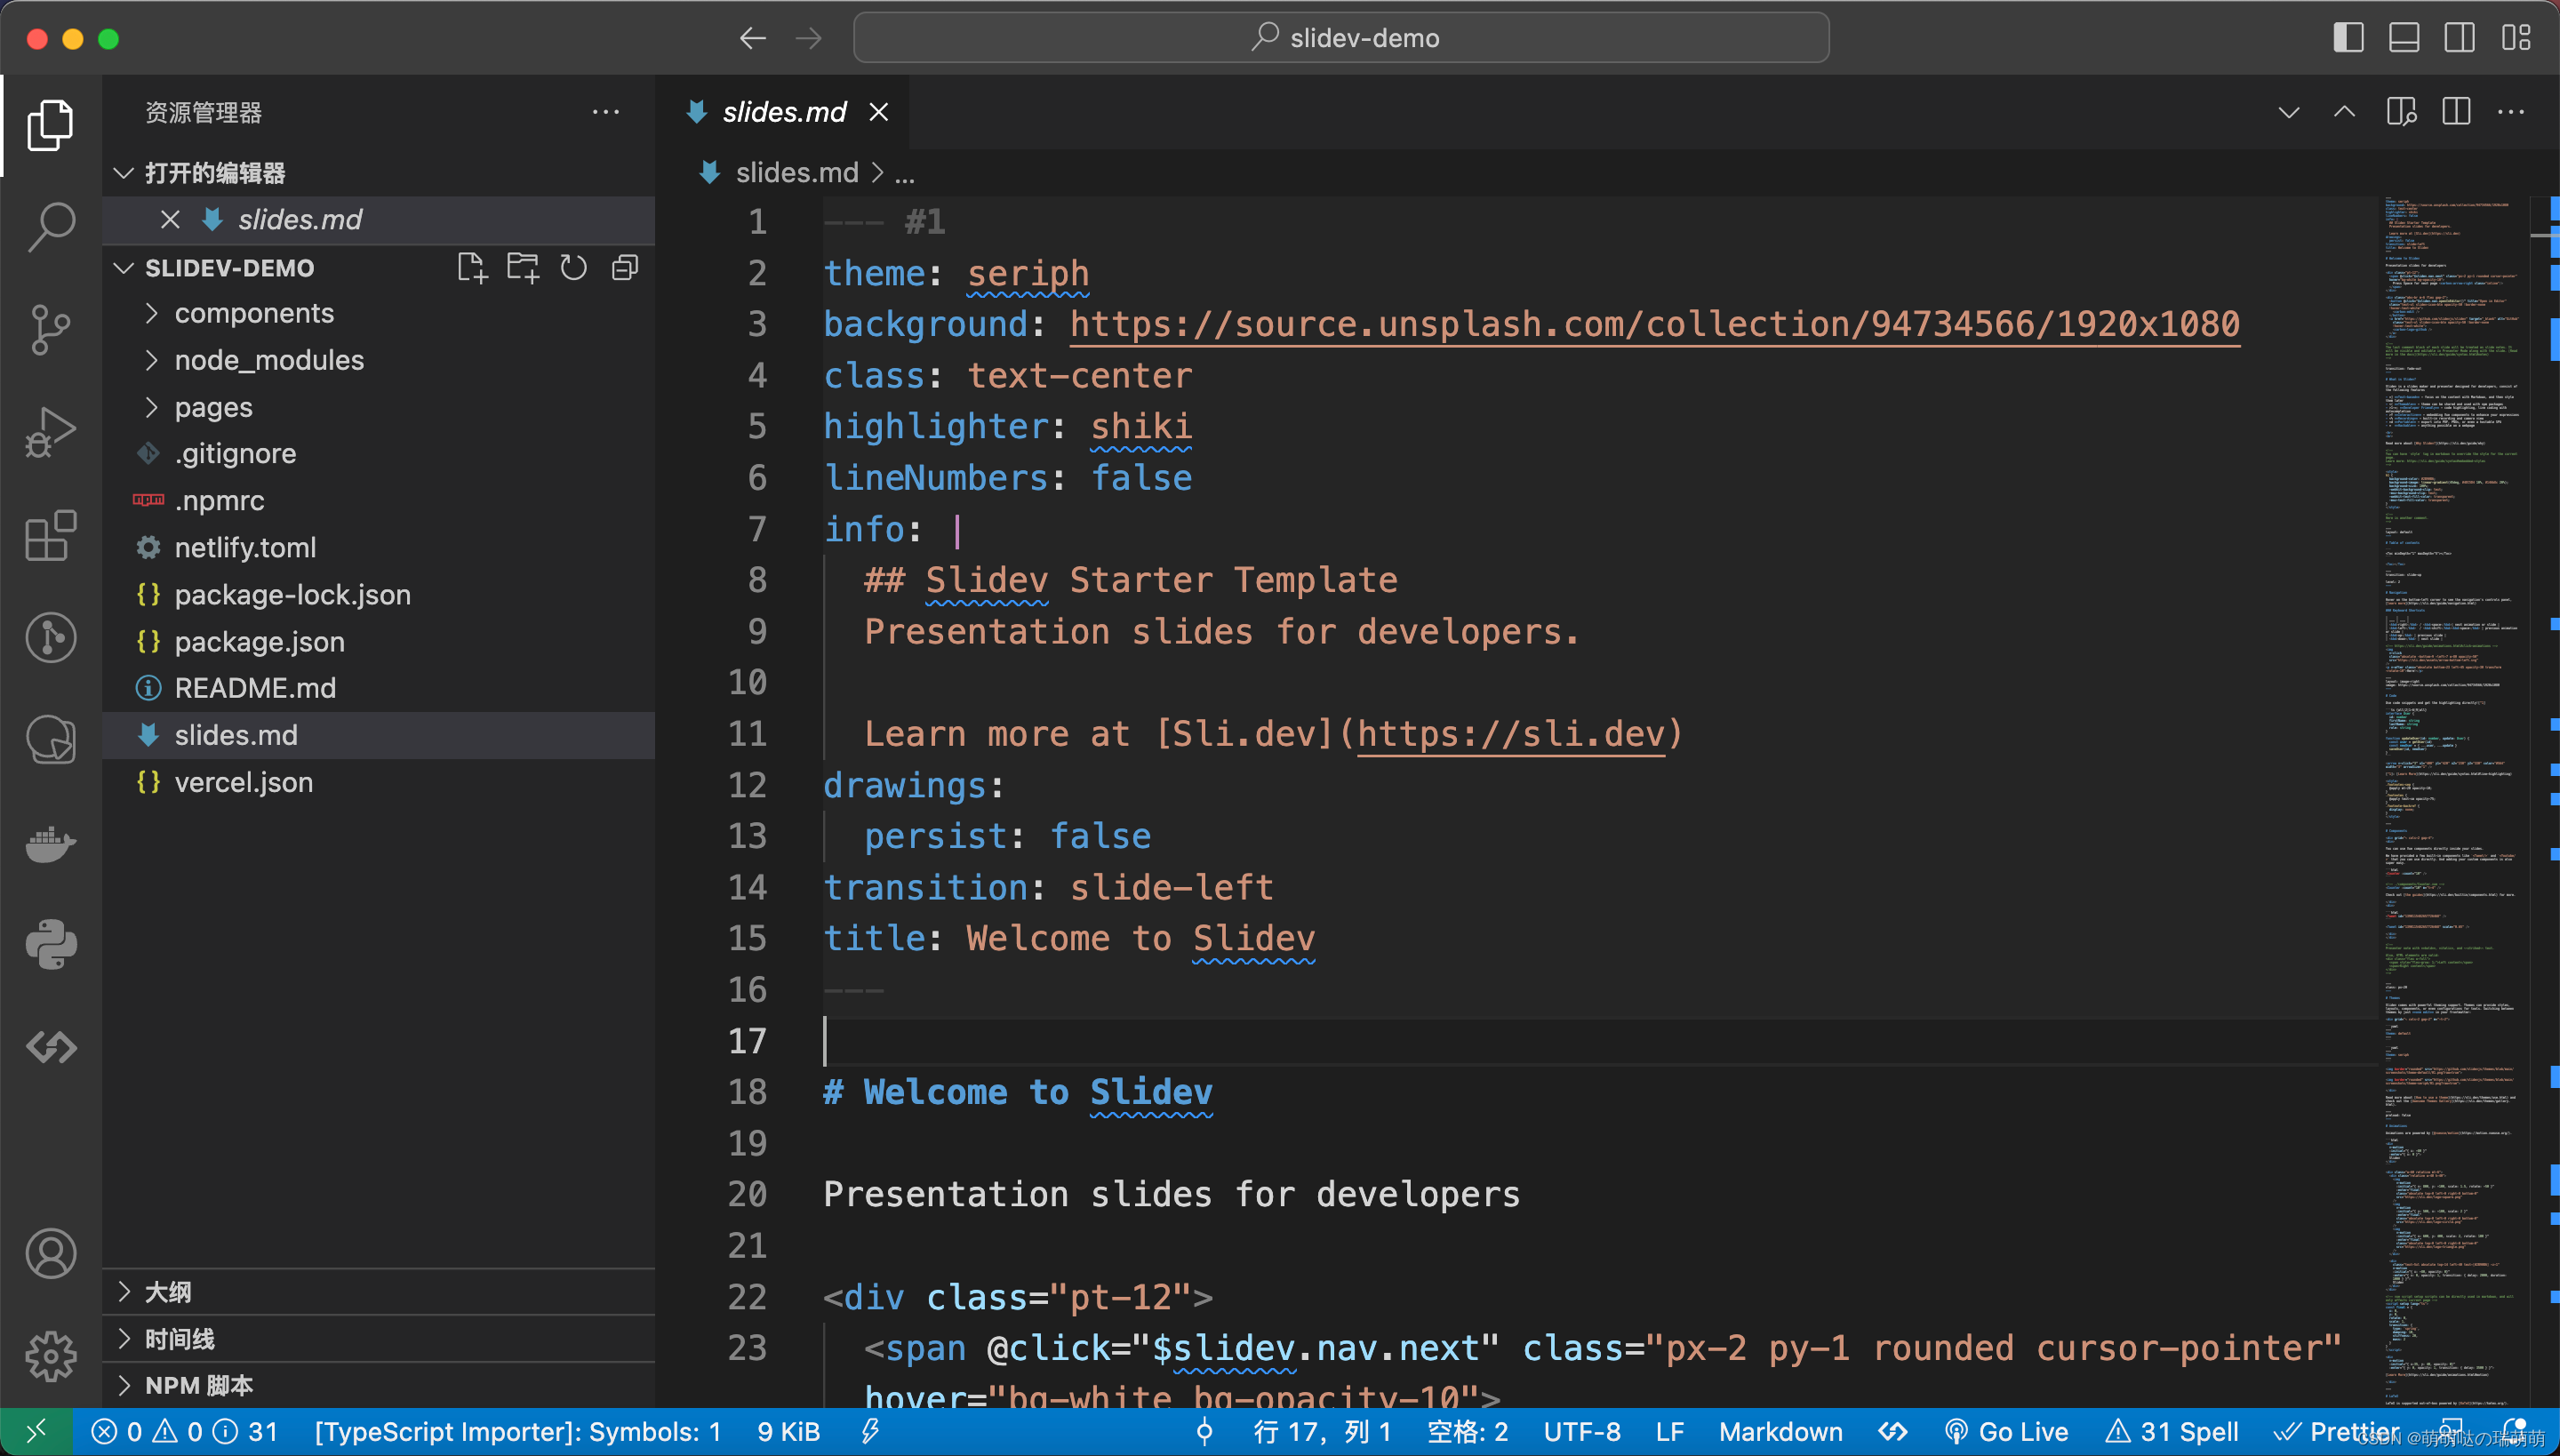Click the slidev-demo command center search box
2560x1456 pixels.
click(x=1340, y=38)
